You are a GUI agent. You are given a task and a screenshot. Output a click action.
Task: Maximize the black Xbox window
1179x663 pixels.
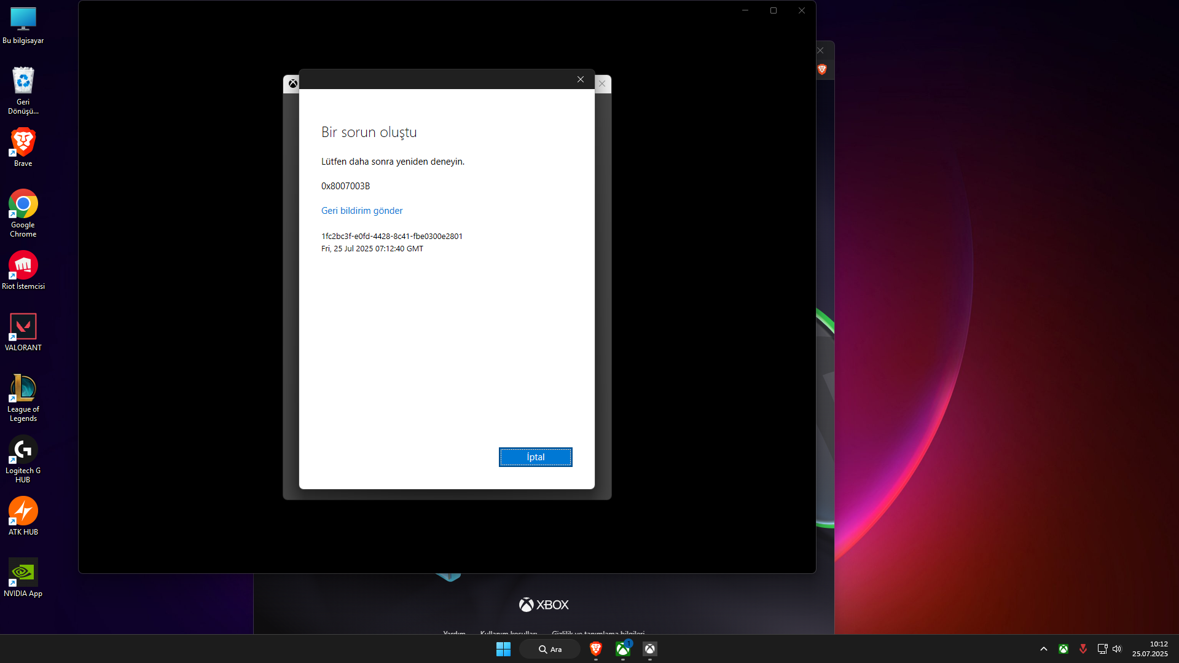point(774,10)
